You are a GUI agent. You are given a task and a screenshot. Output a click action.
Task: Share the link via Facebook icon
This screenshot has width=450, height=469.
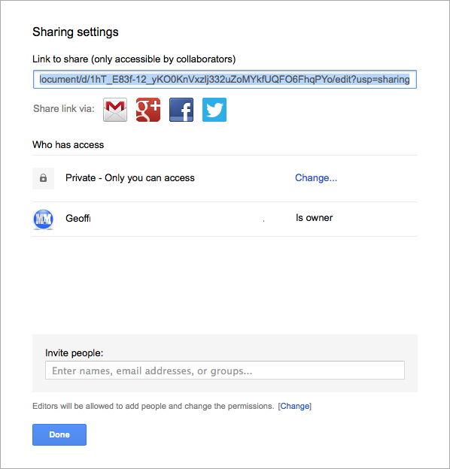click(181, 110)
